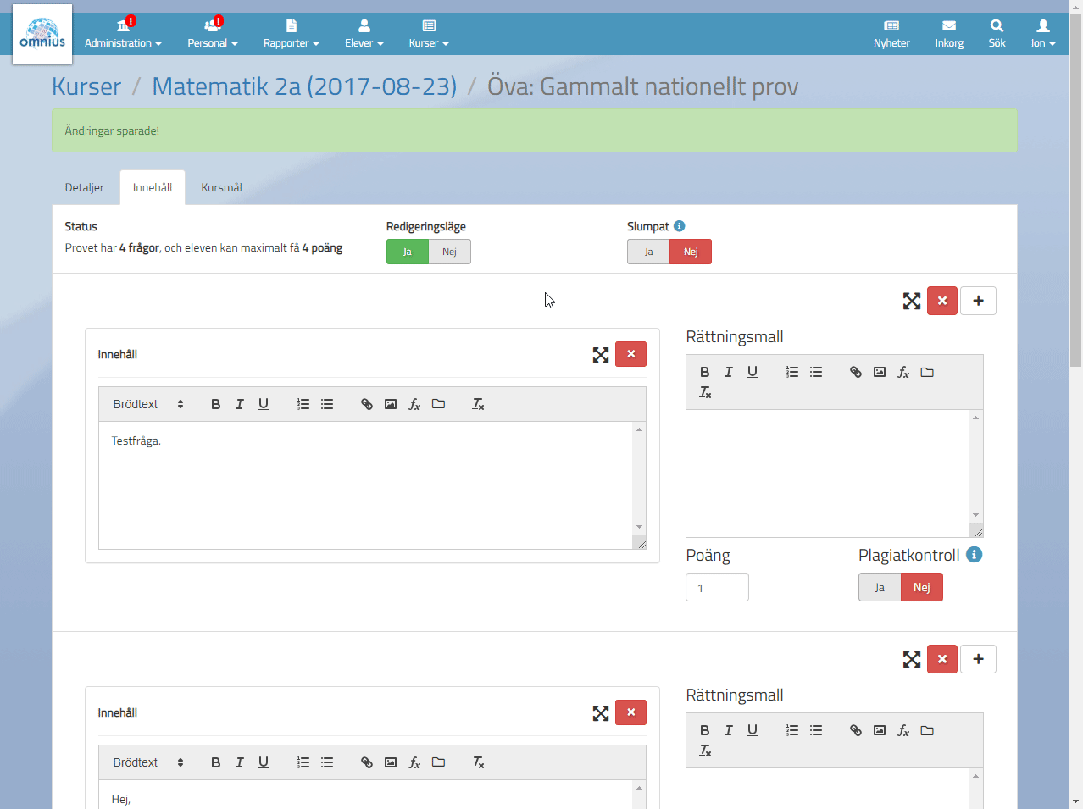Go to the Kurser breadcrumb link

coord(86,86)
